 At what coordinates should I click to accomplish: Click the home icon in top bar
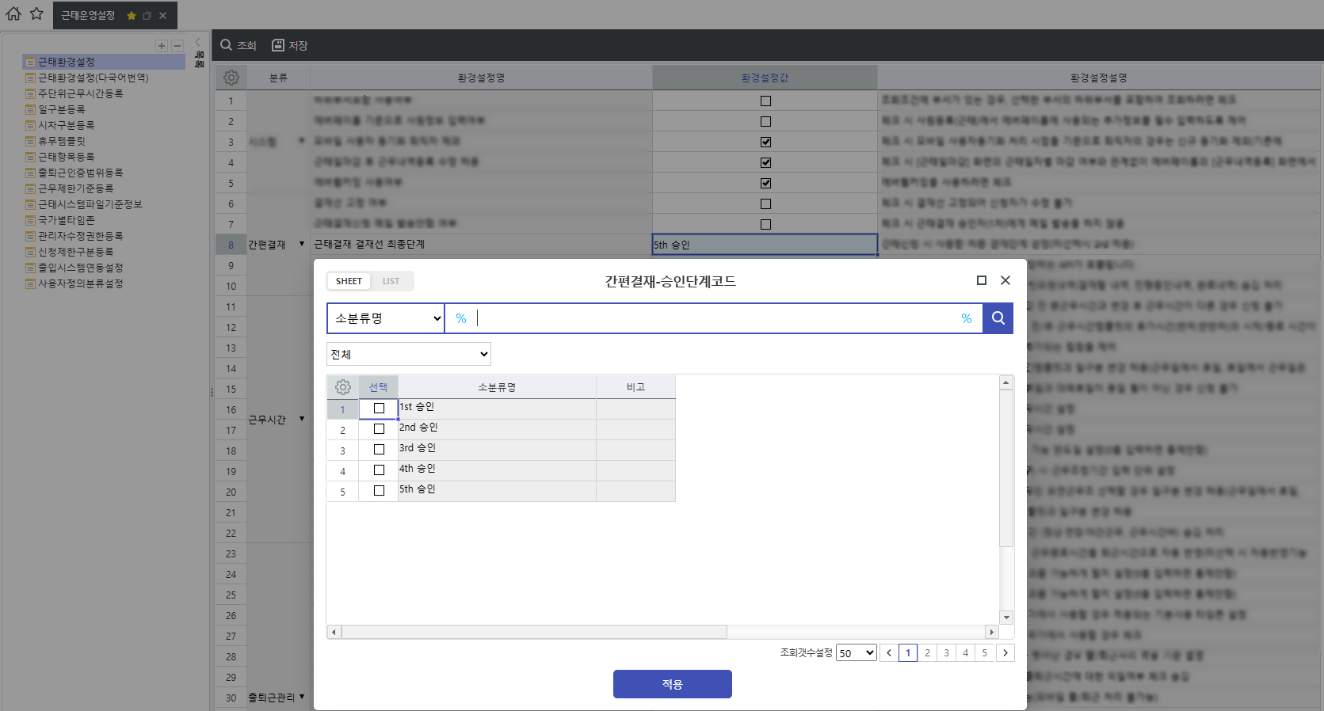click(13, 13)
